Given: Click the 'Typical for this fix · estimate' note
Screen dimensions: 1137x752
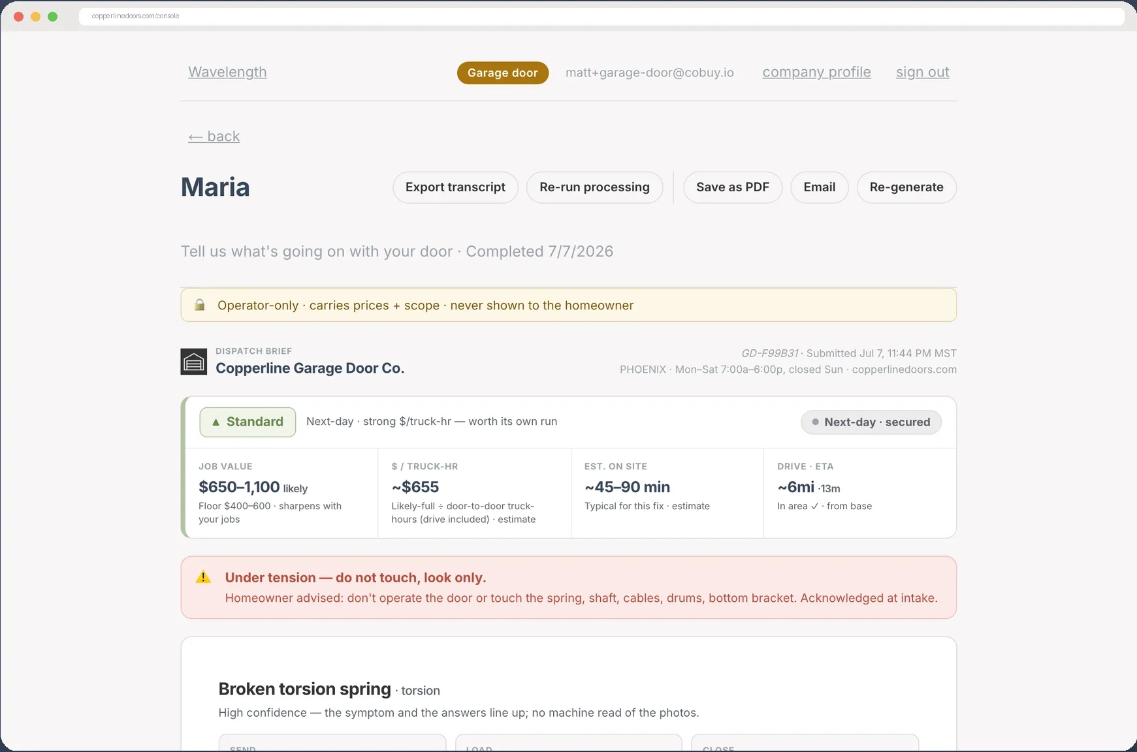Looking at the screenshot, I should (x=647, y=506).
